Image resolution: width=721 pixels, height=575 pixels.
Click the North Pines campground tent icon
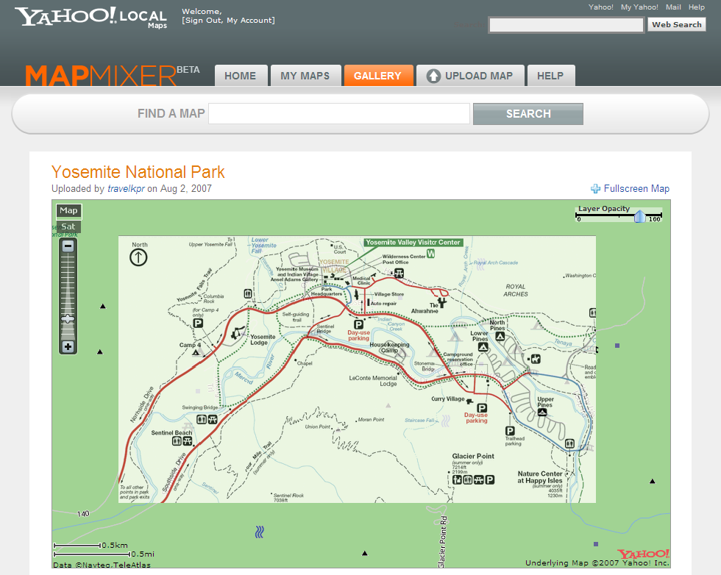coord(500,336)
